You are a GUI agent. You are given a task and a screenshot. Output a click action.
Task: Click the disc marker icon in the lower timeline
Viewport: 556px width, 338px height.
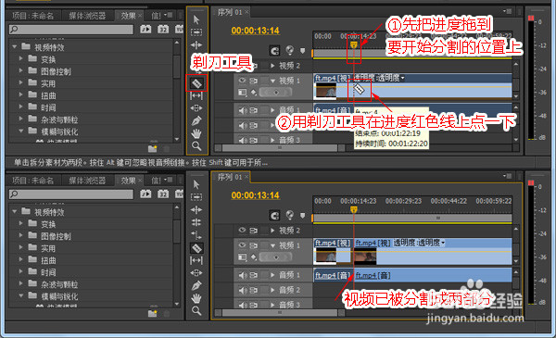pos(290,215)
